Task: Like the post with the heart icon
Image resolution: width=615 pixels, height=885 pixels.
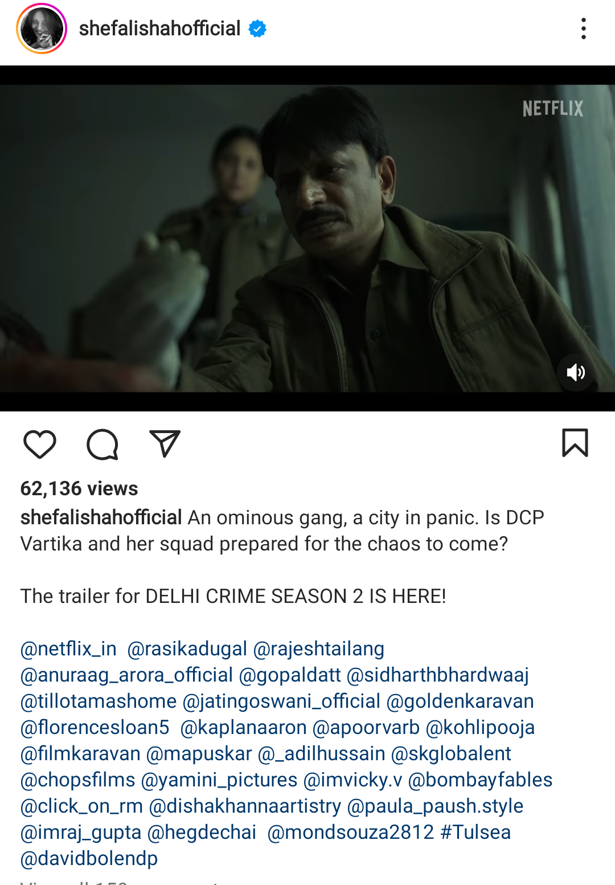Action: click(40, 444)
